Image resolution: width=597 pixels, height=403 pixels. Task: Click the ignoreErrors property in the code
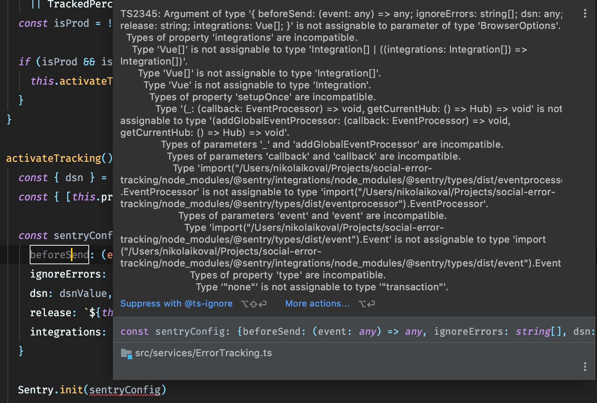[x=68, y=274]
